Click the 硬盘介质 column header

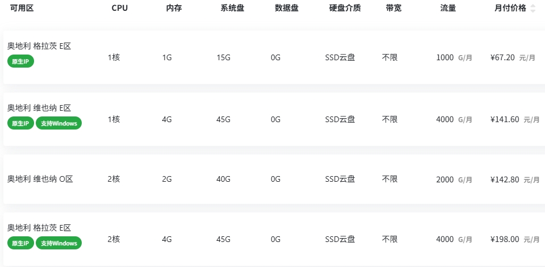tap(345, 9)
